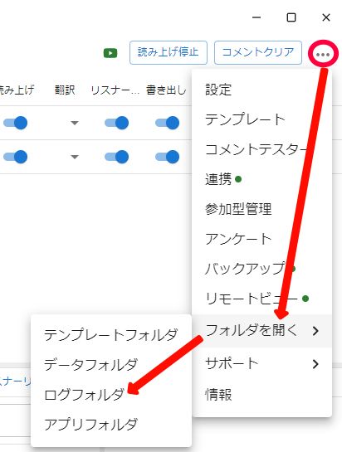Screen dimensions: 342x452
Task: Toggle first row 書き出し switch
Action: coord(168,123)
